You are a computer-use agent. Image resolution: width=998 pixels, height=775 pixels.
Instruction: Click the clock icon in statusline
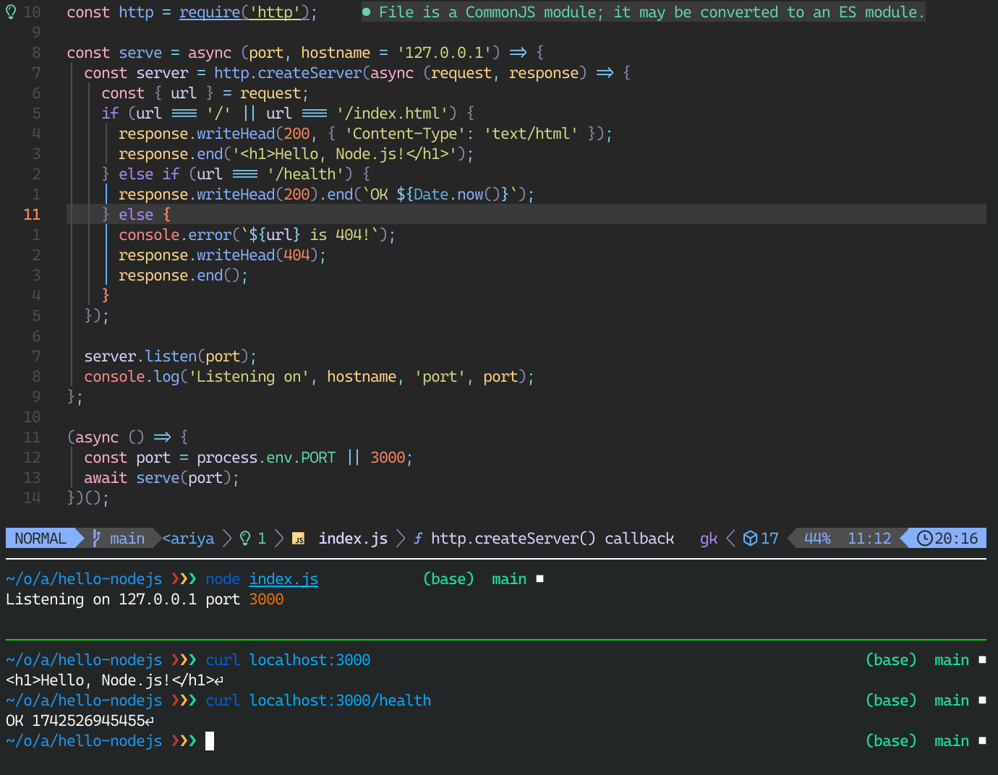[924, 539]
